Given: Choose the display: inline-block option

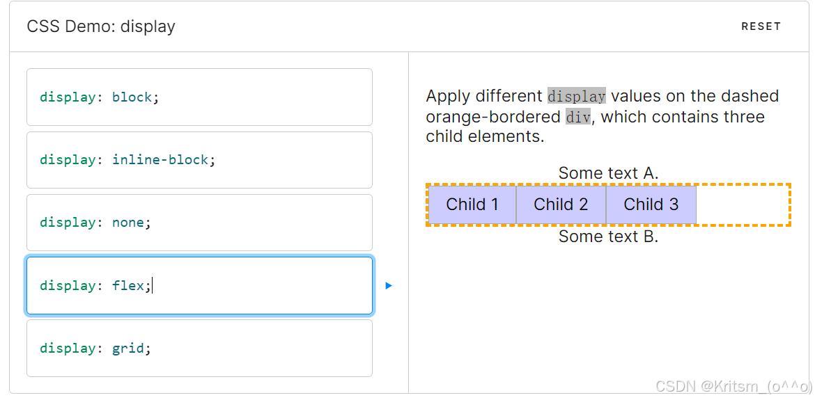Looking at the screenshot, I should tap(199, 160).
